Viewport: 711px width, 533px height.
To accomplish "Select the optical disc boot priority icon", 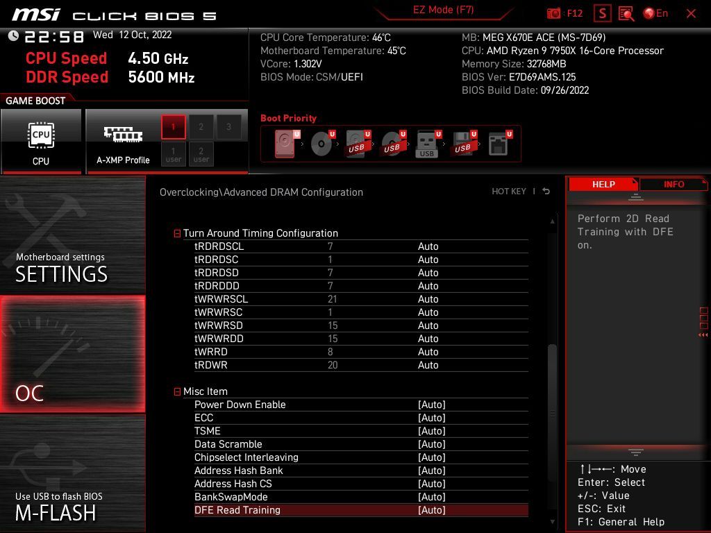I will click(322, 144).
